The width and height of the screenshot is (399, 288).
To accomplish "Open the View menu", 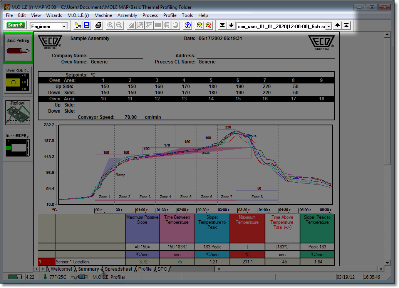I will (x=36, y=15).
